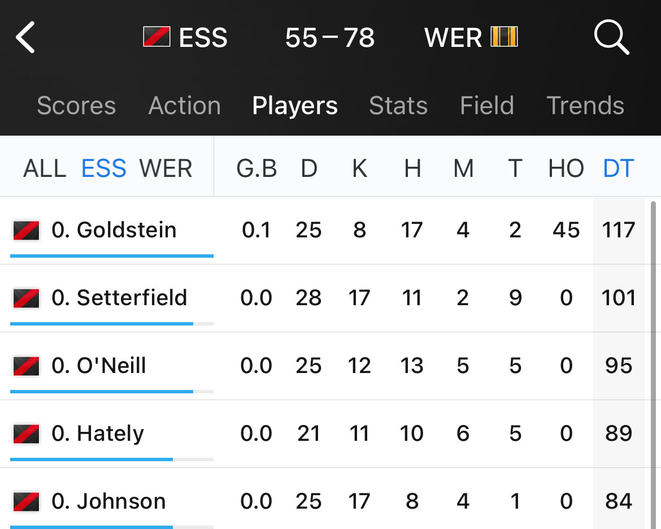The width and height of the screenshot is (661, 529).
Task: Tap team logo beside Setterfield
Action: coord(26,298)
